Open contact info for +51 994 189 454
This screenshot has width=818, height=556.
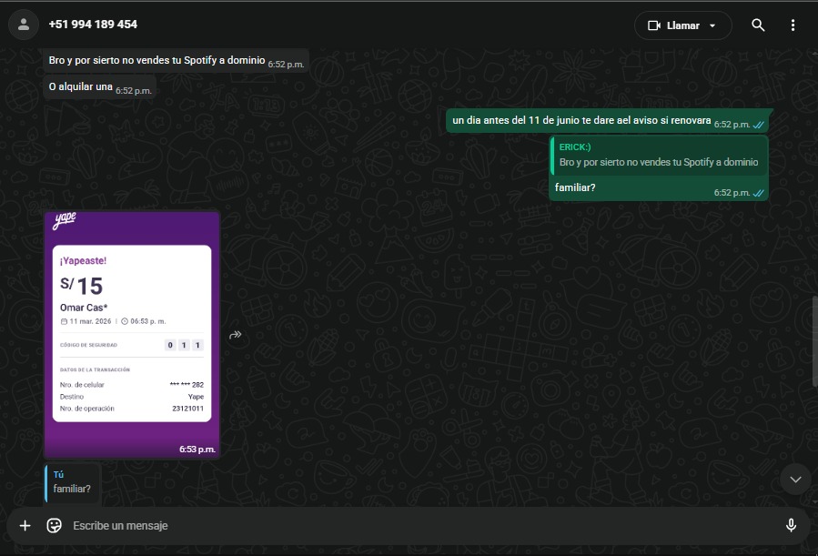coord(93,25)
